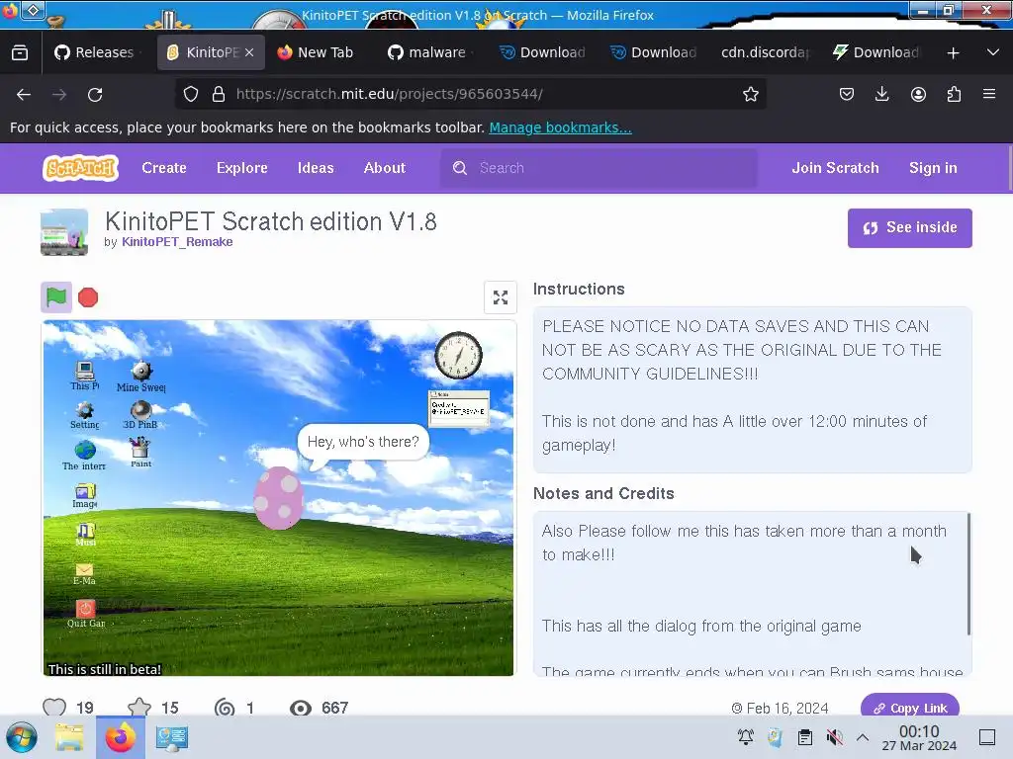Screen dimensions: 1013x759
Task: Click the views eye icon
Action: (301, 708)
